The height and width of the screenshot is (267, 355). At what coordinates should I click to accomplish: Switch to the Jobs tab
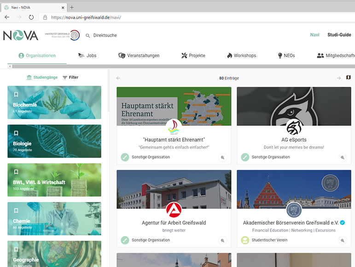tap(87, 56)
